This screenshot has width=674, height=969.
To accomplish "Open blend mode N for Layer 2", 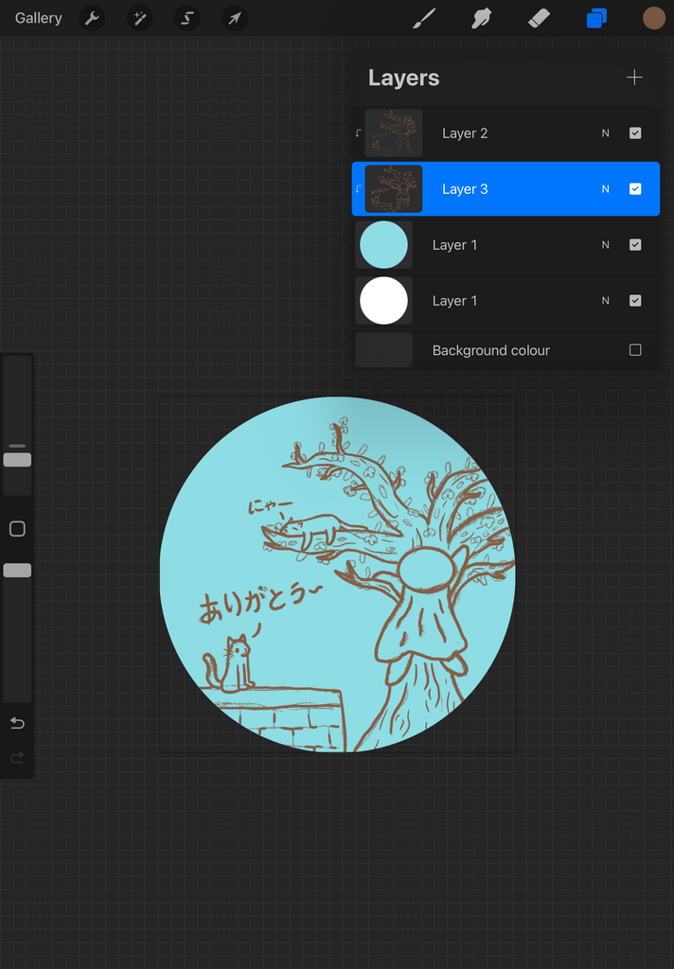I will pos(606,133).
